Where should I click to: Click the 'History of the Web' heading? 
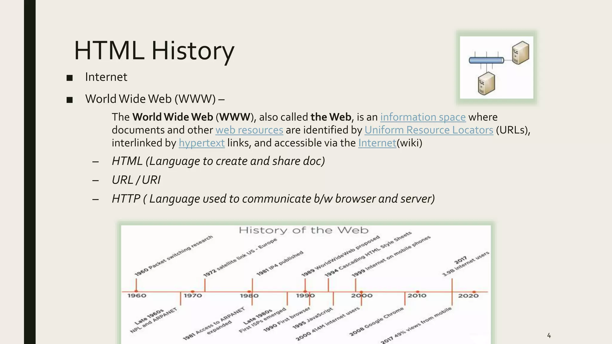303,230
